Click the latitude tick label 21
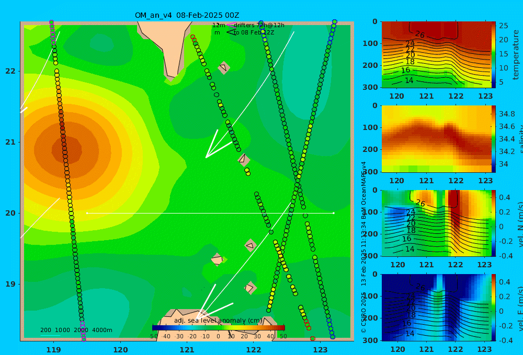Viewport: 523px width, 355px height. (x=10, y=142)
